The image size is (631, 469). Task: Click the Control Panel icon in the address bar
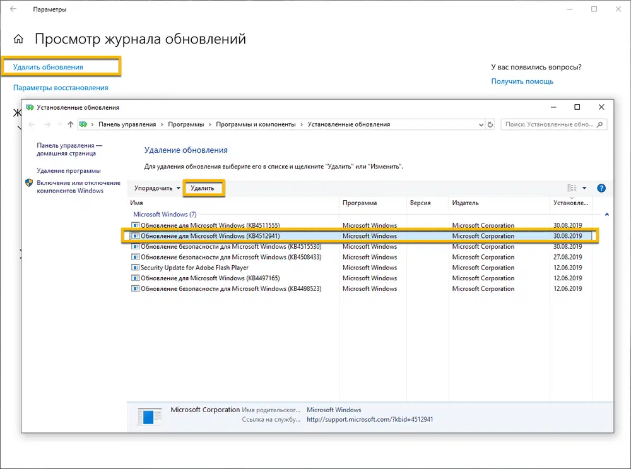tap(83, 124)
